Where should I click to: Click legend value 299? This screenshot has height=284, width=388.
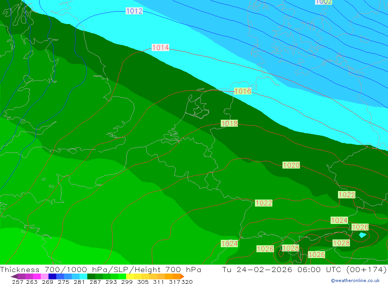pos(127,282)
